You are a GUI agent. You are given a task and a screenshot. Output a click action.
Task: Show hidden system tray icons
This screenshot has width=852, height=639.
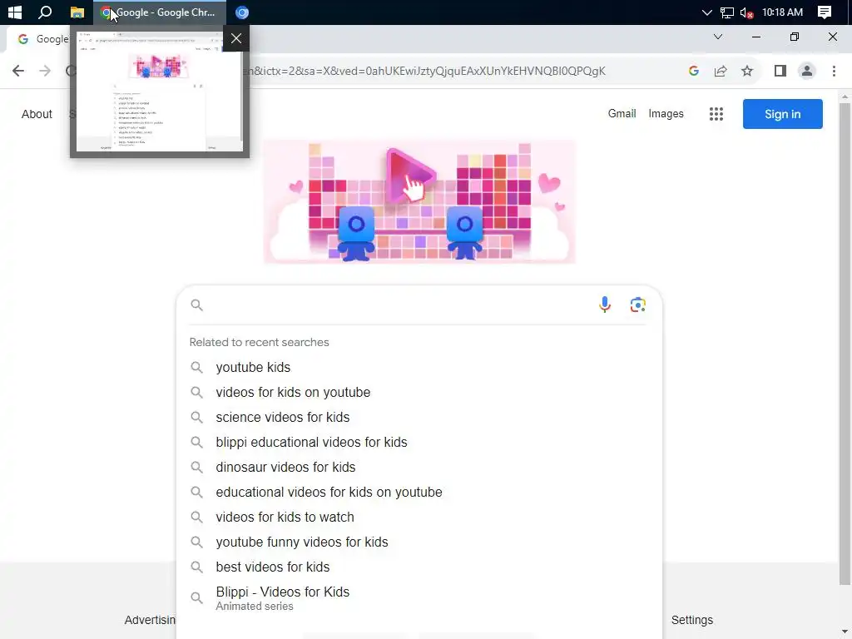[x=707, y=12]
